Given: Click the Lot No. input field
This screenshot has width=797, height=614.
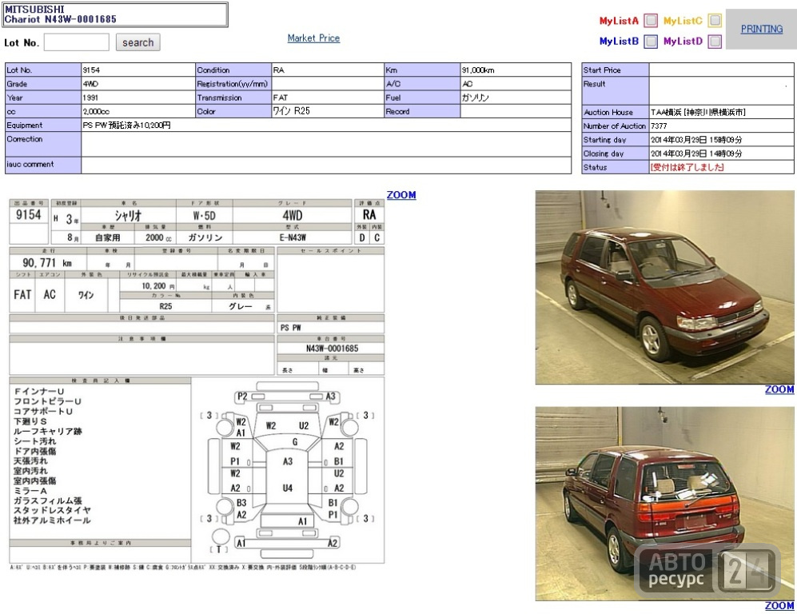Looking at the screenshot, I should (76, 42).
